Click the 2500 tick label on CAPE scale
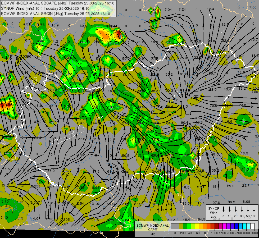Image resolution: width=259 pixels, height=238 pixels. tap(238, 233)
